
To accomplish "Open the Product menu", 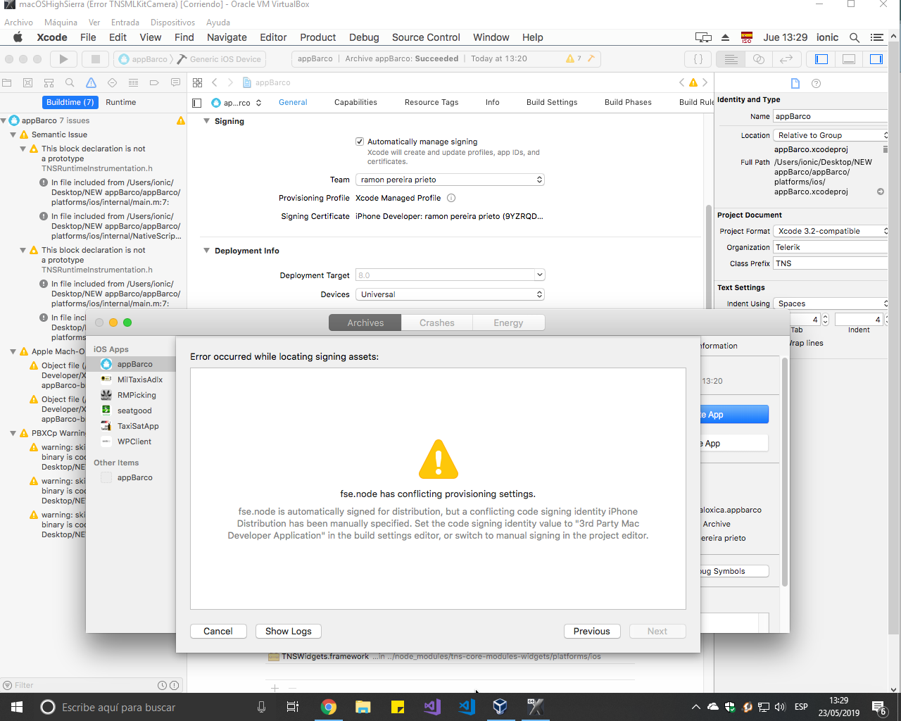I will coord(318,37).
